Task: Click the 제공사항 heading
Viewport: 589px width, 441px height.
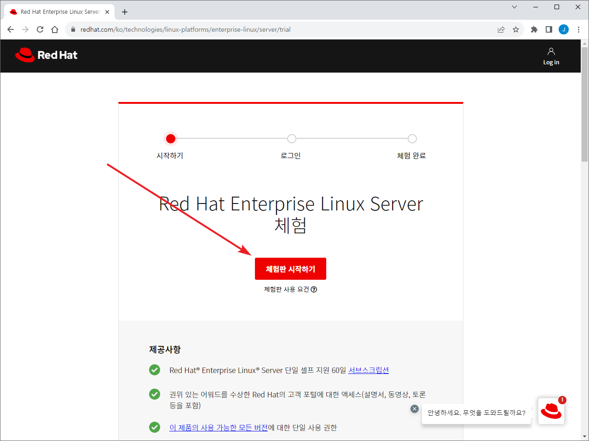Action: pos(165,350)
